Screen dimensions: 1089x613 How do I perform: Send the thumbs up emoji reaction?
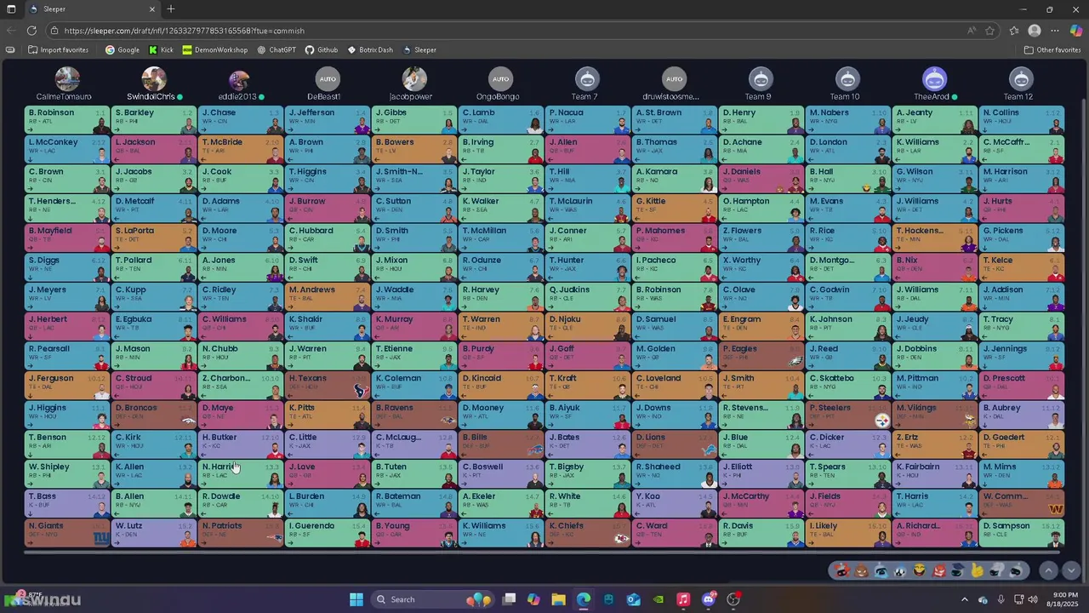[978, 570]
